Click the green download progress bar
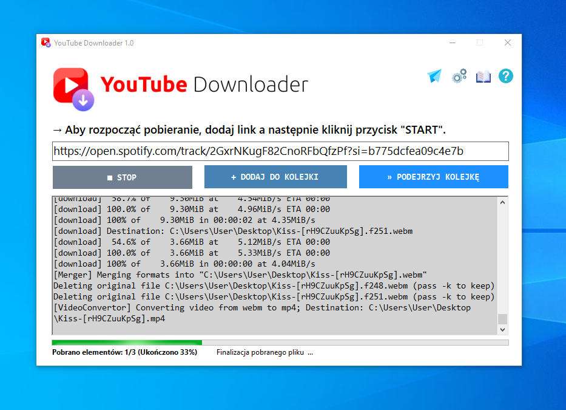Viewport: 566px width, 410px height. pos(280,343)
